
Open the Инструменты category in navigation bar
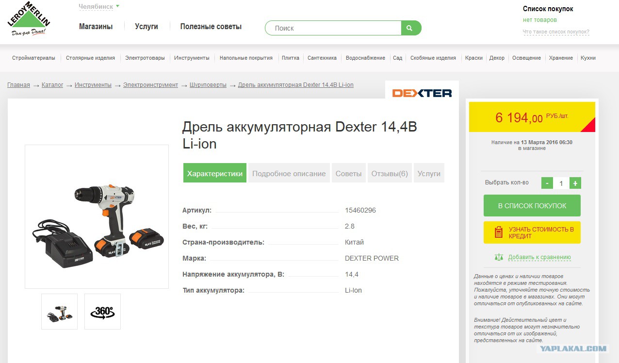(192, 58)
